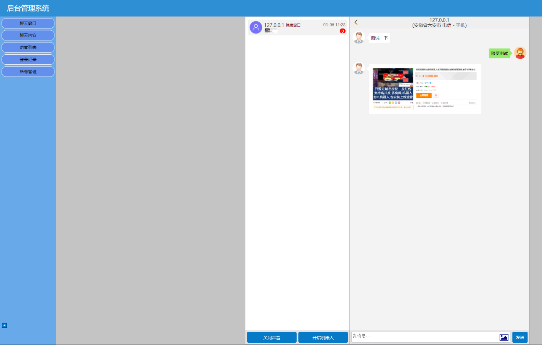Click the visitor avatar beside the image message
Screen dimensions: 542x345
(359, 68)
